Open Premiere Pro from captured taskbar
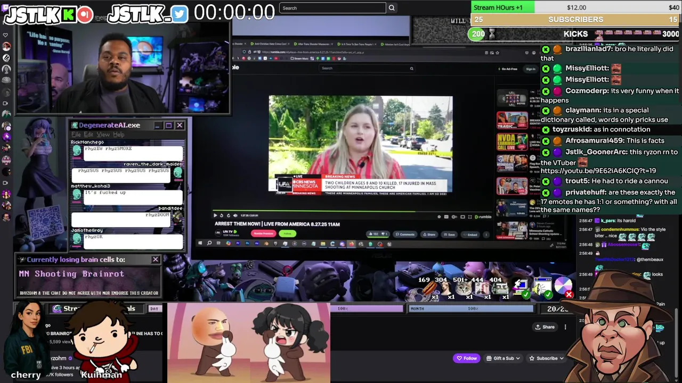Image resolution: width=682 pixels, height=383 pixels. [238, 243]
